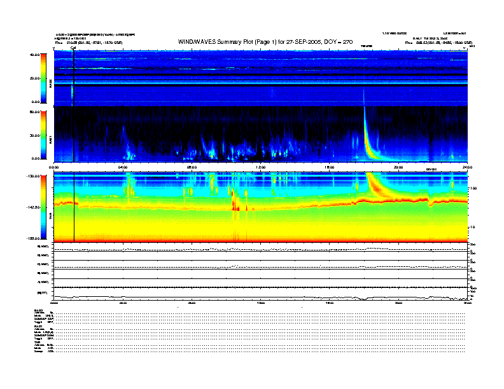Click the 100 label on TNR frequency axis
The width and height of the screenshot is (504, 389).
473,188
